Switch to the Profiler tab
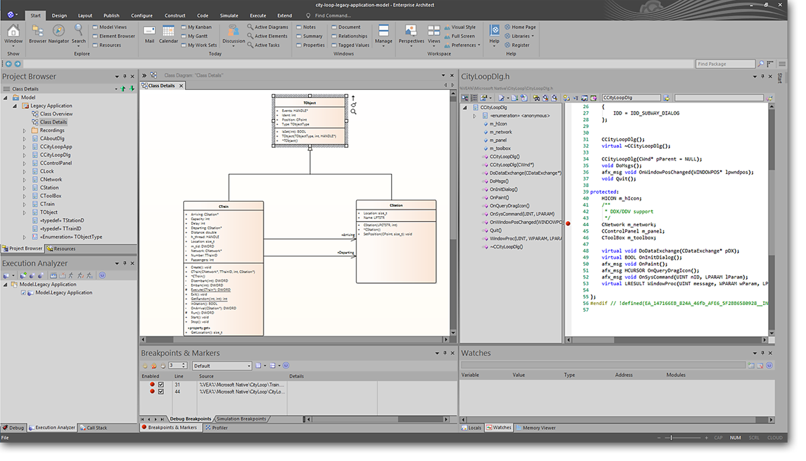The image size is (806, 461). [x=216, y=428]
